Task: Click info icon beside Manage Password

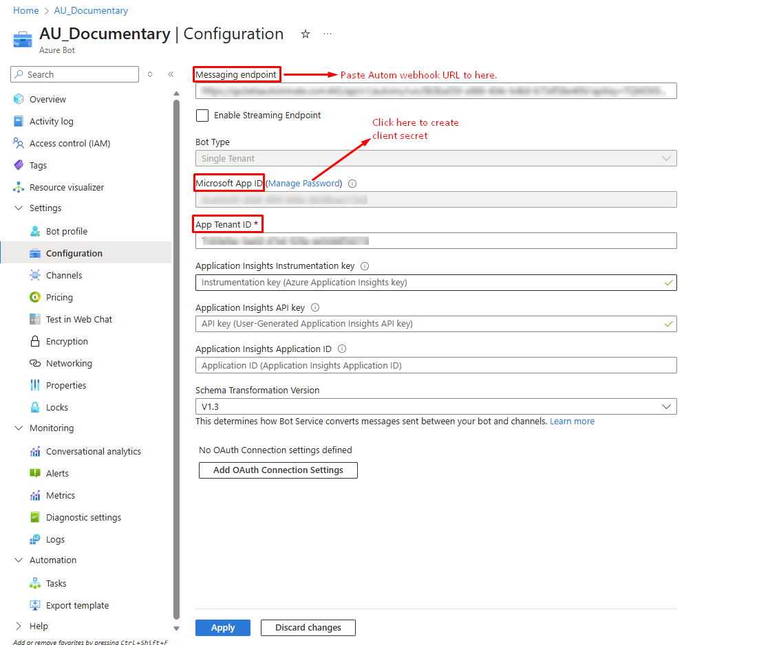Action: (352, 184)
